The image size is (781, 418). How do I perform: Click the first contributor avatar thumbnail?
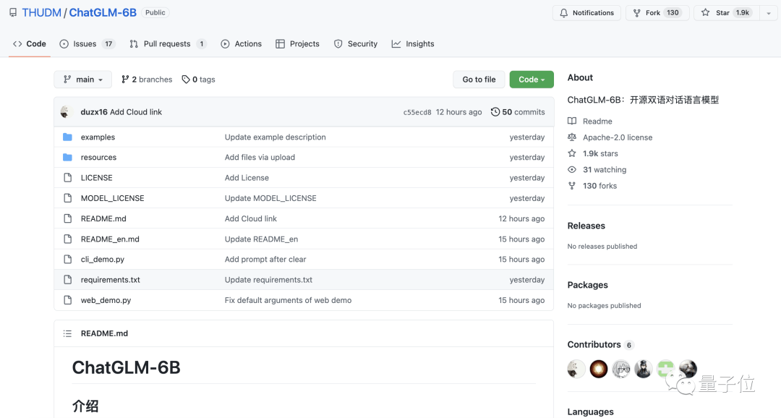[576, 370]
